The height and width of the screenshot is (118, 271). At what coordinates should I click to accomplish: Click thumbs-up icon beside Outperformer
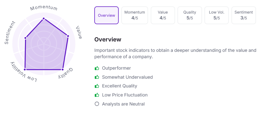point(97,68)
